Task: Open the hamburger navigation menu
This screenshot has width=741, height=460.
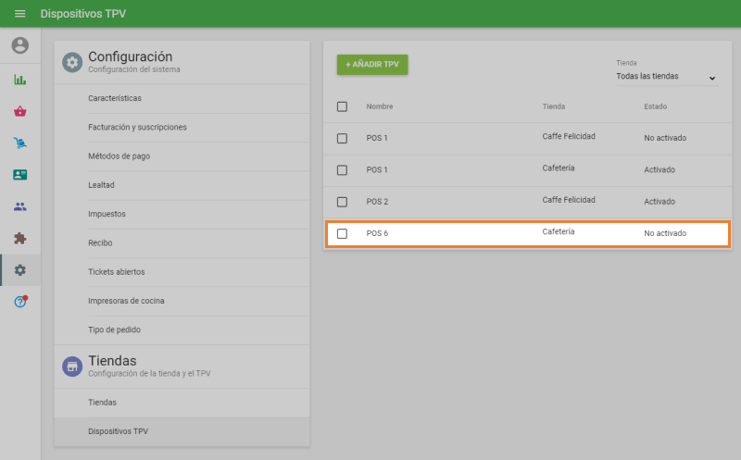Action: point(19,14)
